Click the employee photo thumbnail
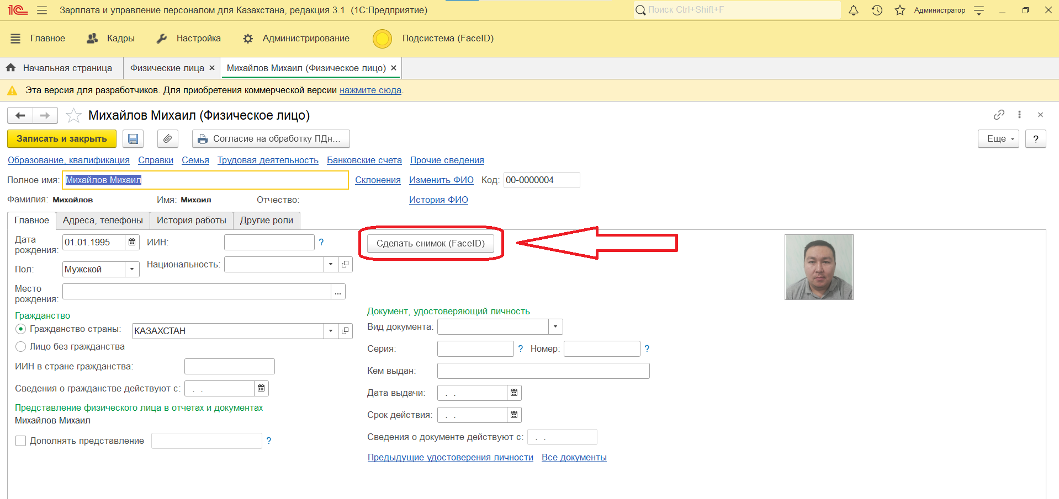 (819, 267)
